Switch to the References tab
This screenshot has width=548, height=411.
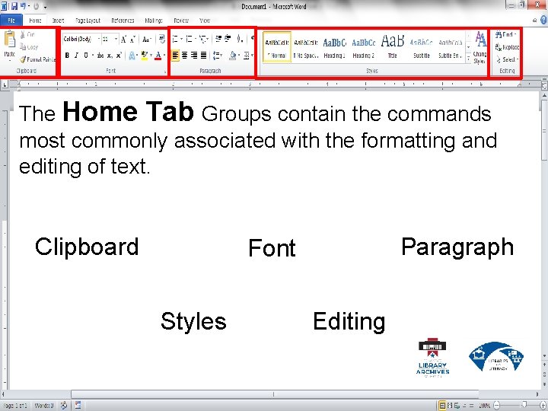click(x=123, y=21)
